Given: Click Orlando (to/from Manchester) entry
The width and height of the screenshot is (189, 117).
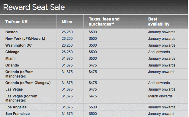Looking at the screenshot, I should (19, 74).
